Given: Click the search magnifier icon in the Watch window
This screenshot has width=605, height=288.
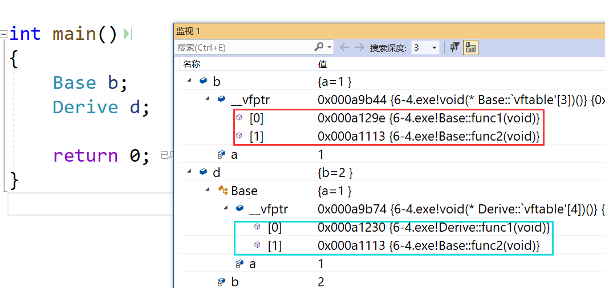Looking at the screenshot, I should 319,47.
